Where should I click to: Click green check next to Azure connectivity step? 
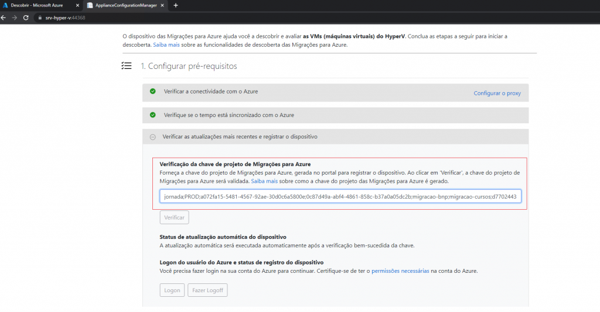tap(152, 92)
